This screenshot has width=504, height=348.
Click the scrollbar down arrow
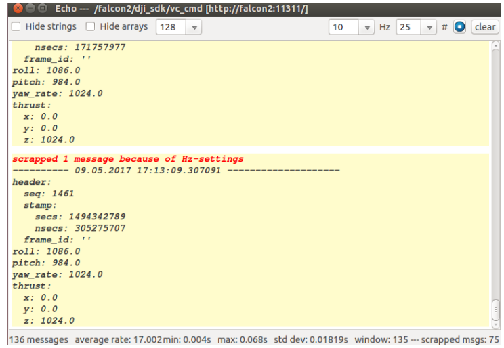pyautogui.click(x=496, y=325)
